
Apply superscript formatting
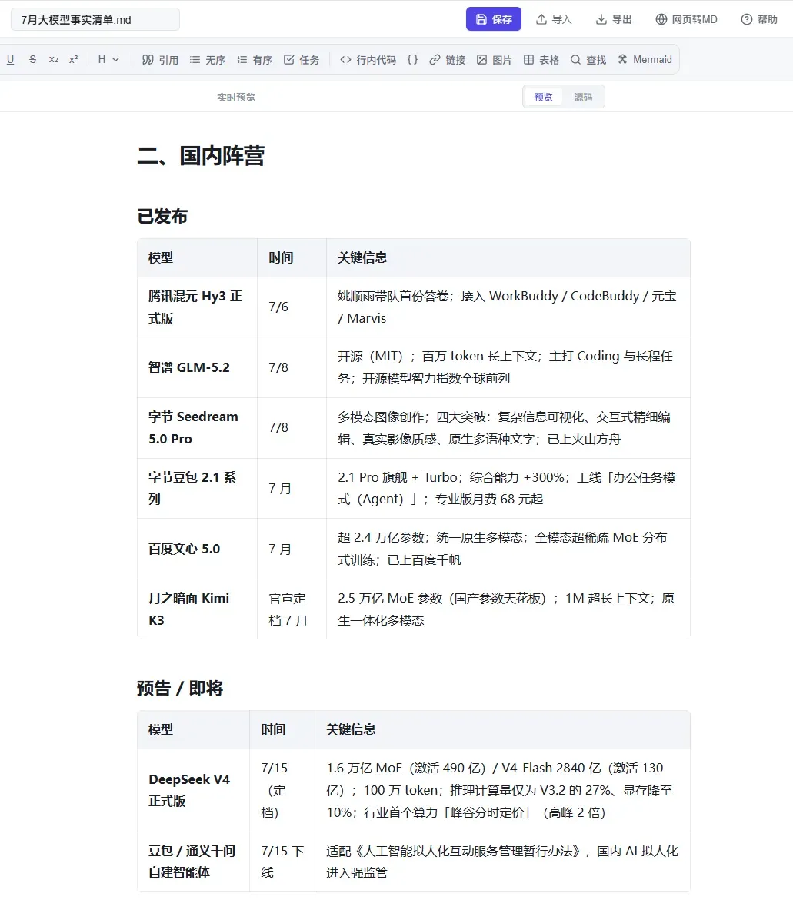coord(73,59)
